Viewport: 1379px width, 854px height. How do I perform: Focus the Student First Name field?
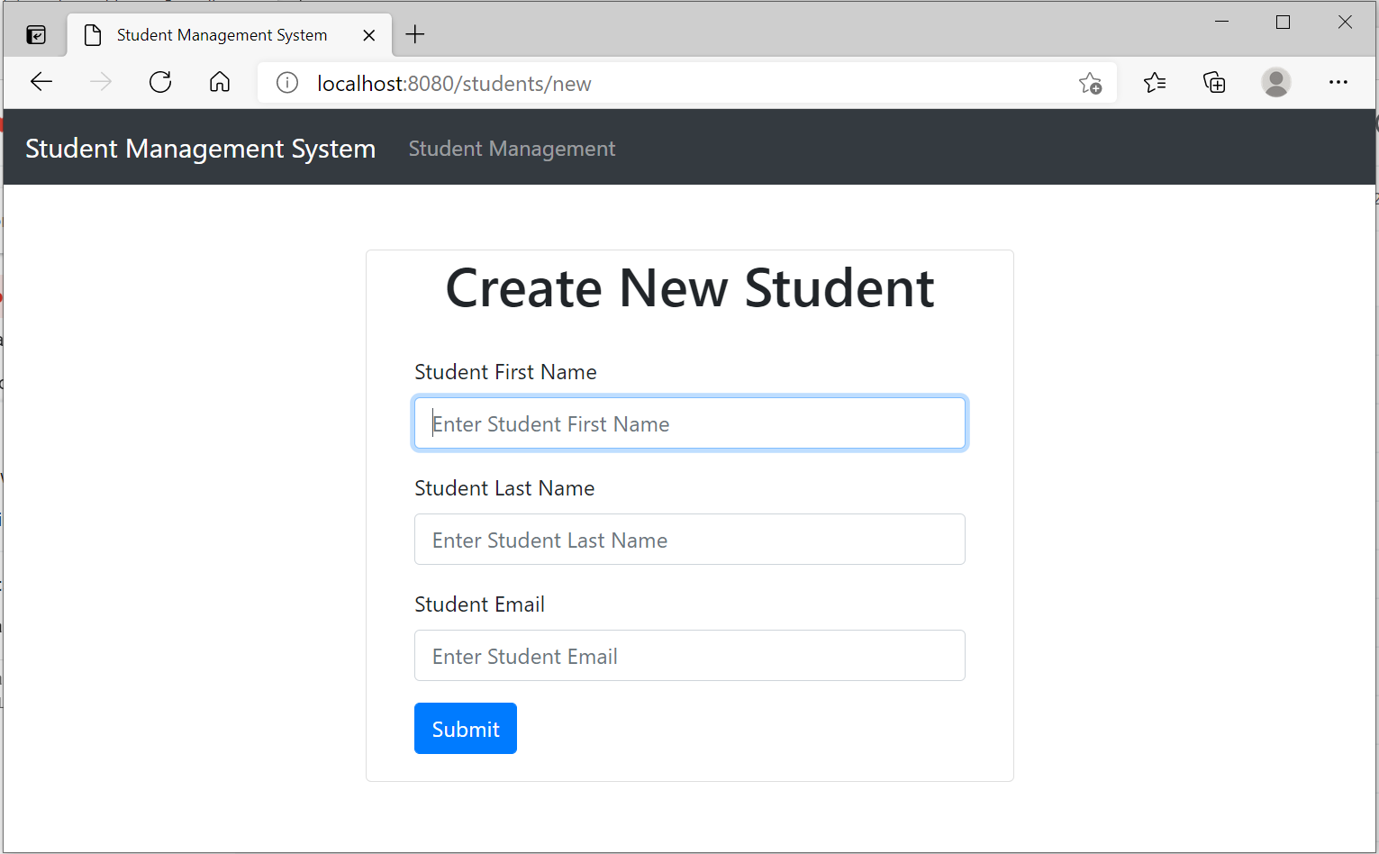click(x=690, y=423)
